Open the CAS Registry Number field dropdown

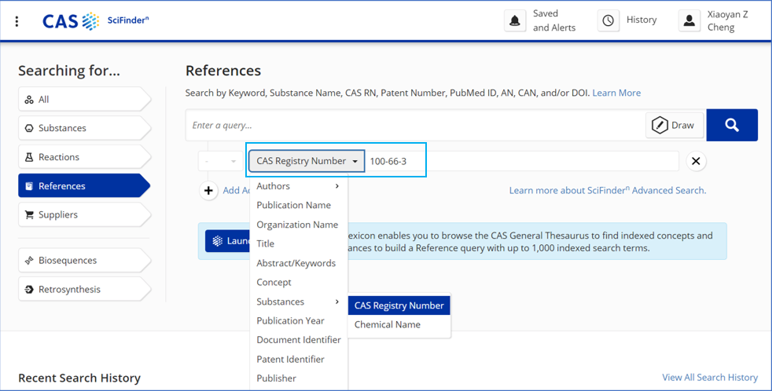click(307, 161)
